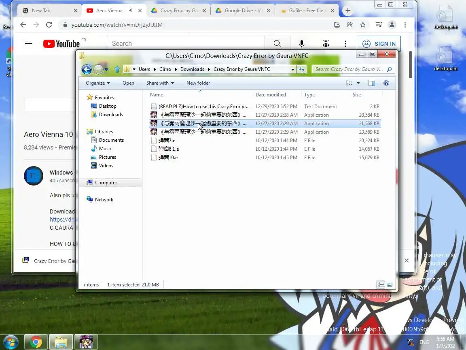Click the YouTube search magnifier button
466x350 pixels.
277,43
